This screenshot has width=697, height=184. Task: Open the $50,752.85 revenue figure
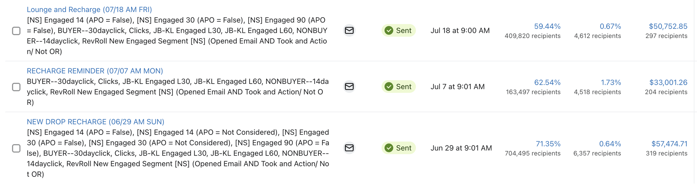[668, 26]
